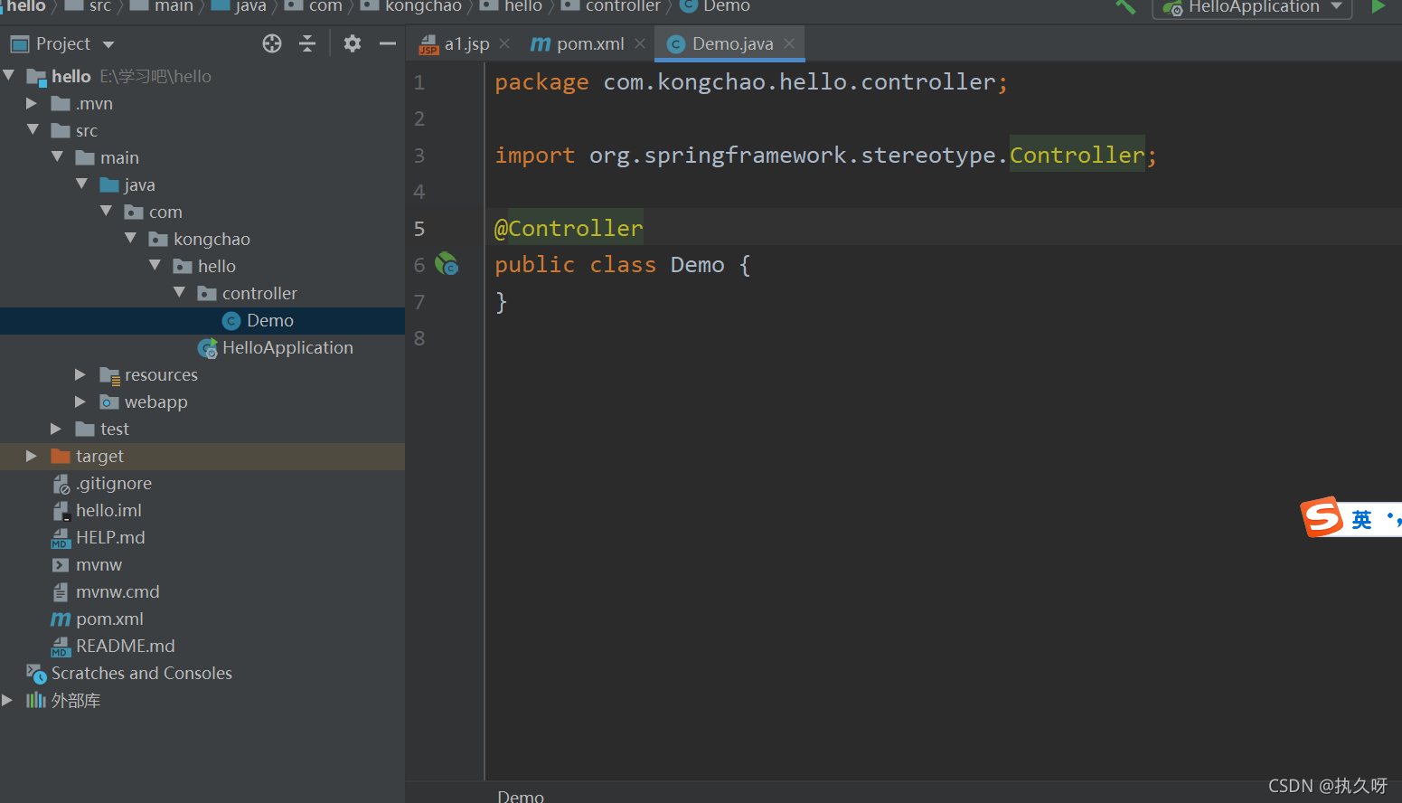
Task: Click breadcrumb 'hello' project at top left
Action: click(x=24, y=6)
